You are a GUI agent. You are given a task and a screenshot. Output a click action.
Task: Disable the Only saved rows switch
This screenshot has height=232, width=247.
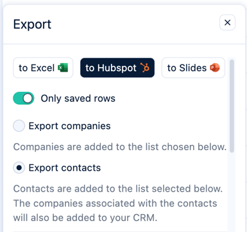[x=24, y=98]
